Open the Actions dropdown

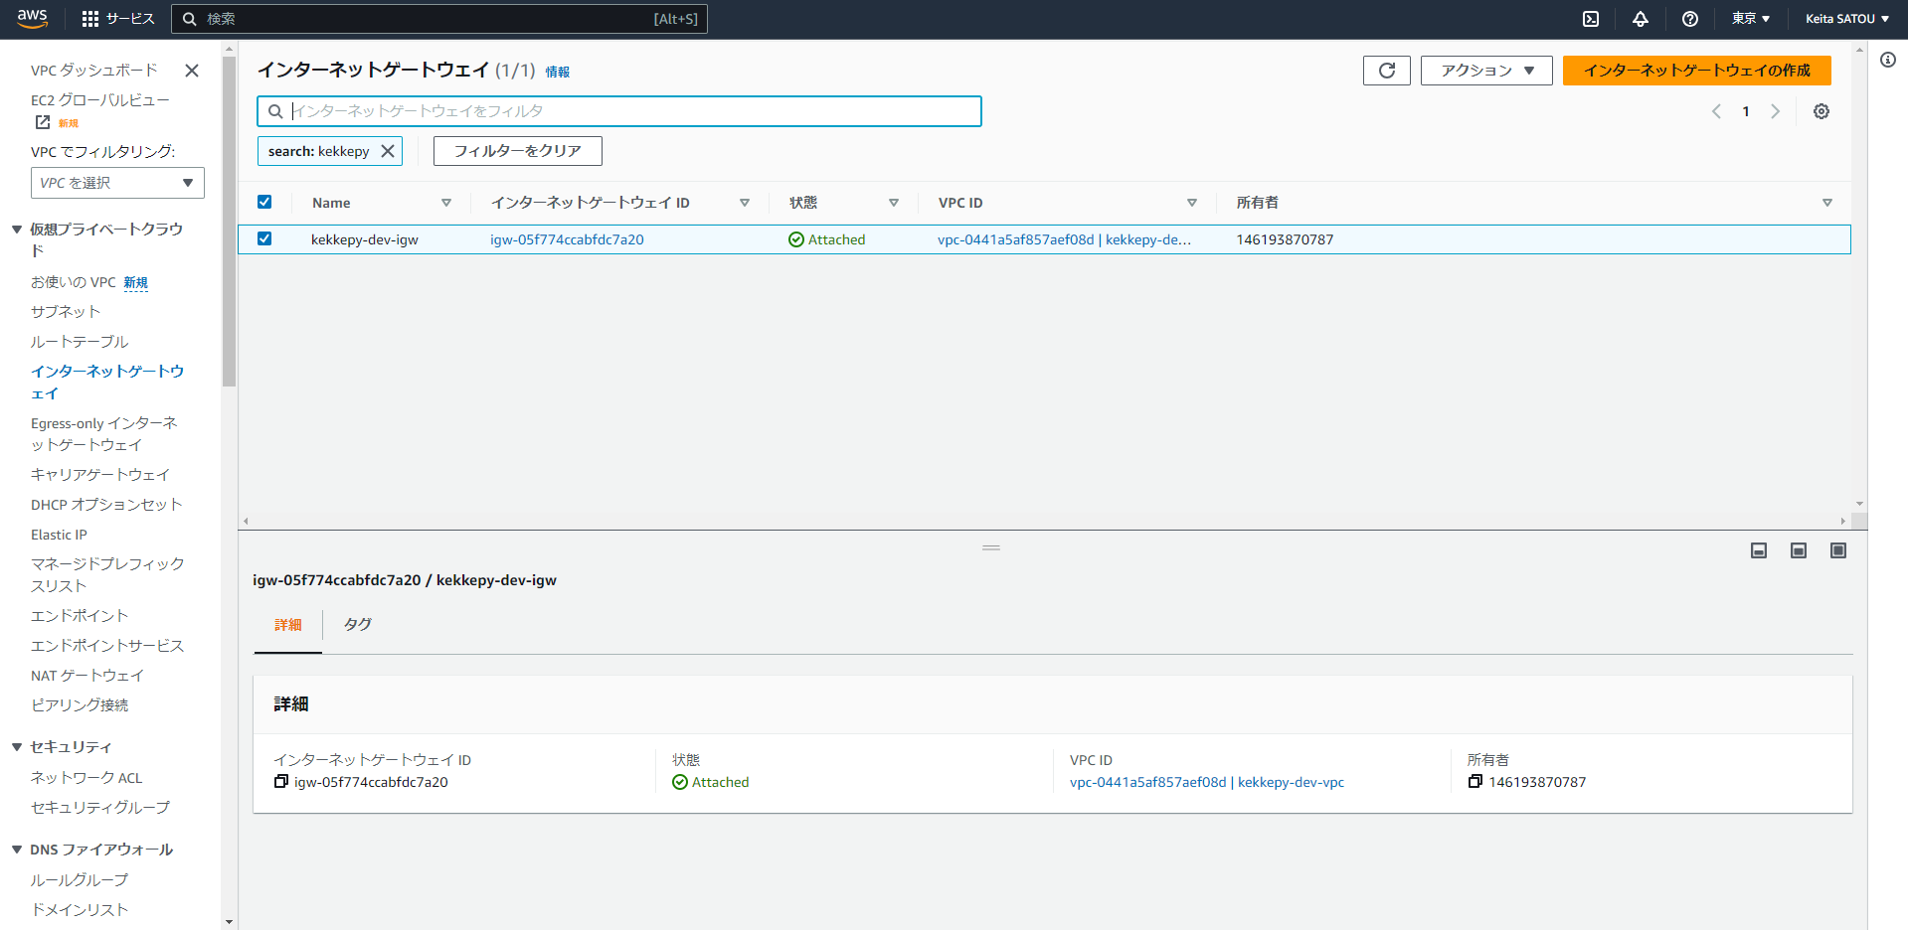pyautogui.click(x=1486, y=71)
